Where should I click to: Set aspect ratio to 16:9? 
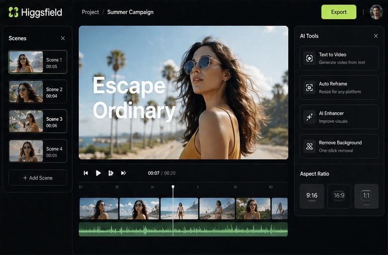[x=339, y=196]
